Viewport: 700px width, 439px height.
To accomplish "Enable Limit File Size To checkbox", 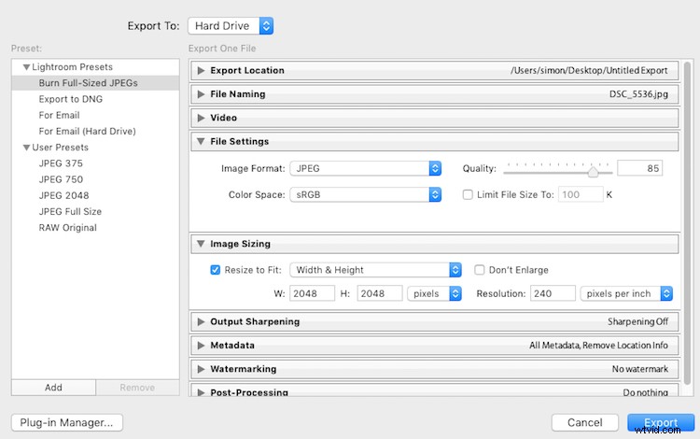I will click(469, 194).
